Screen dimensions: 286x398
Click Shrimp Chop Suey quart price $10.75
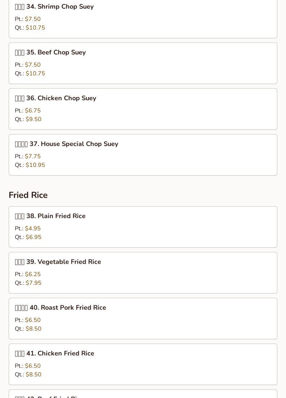click(x=35, y=28)
